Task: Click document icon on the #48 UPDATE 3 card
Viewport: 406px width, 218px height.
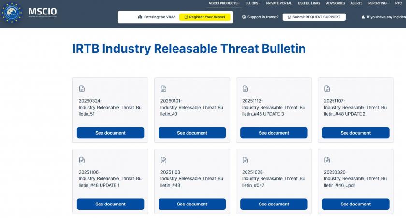Action: click(245, 89)
